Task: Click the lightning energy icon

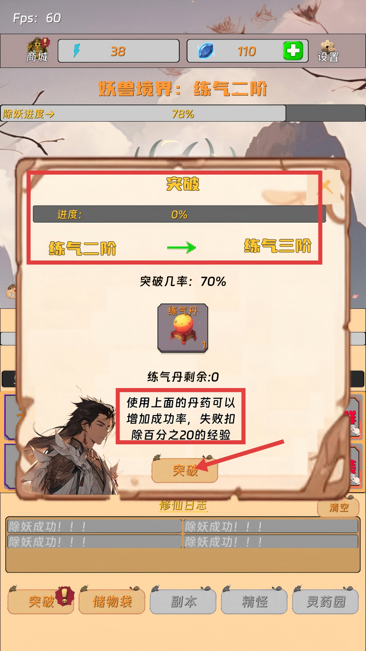Action: click(76, 51)
